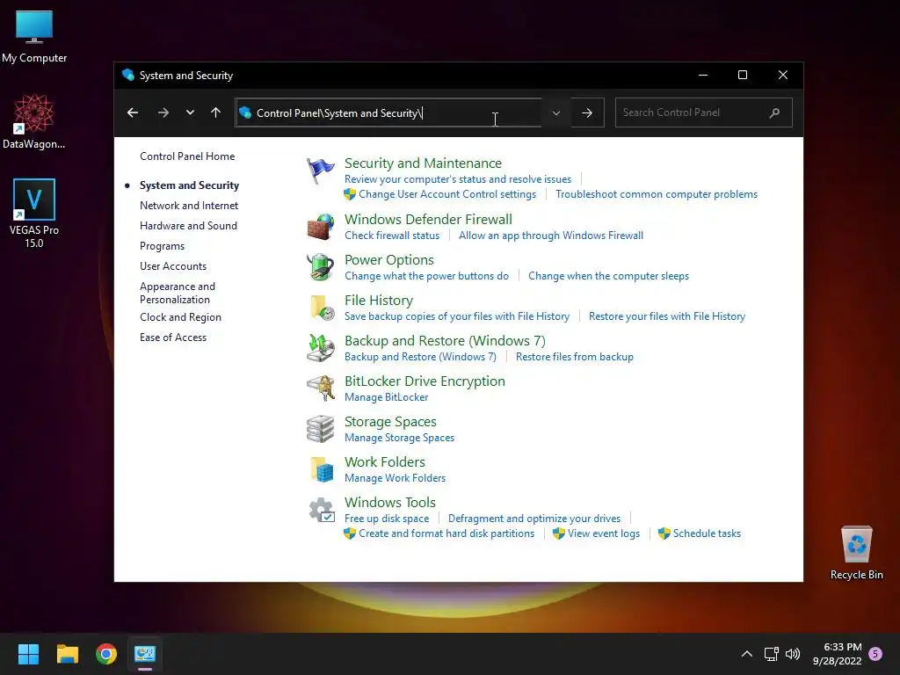Click the Security and Maintenance flag icon
The height and width of the screenshot is (675, 900).
click(320, 171)
